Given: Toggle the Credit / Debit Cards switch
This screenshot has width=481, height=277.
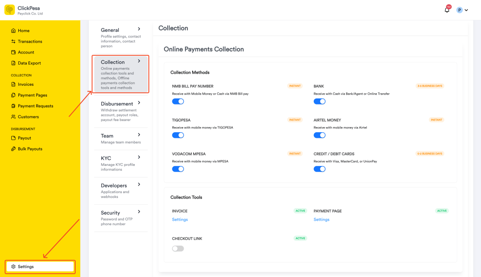Looking at the screenshot, I should click(319, 169).
